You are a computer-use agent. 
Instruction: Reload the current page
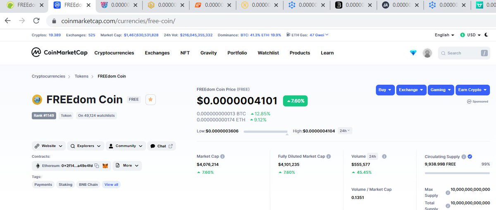[37, 21]
